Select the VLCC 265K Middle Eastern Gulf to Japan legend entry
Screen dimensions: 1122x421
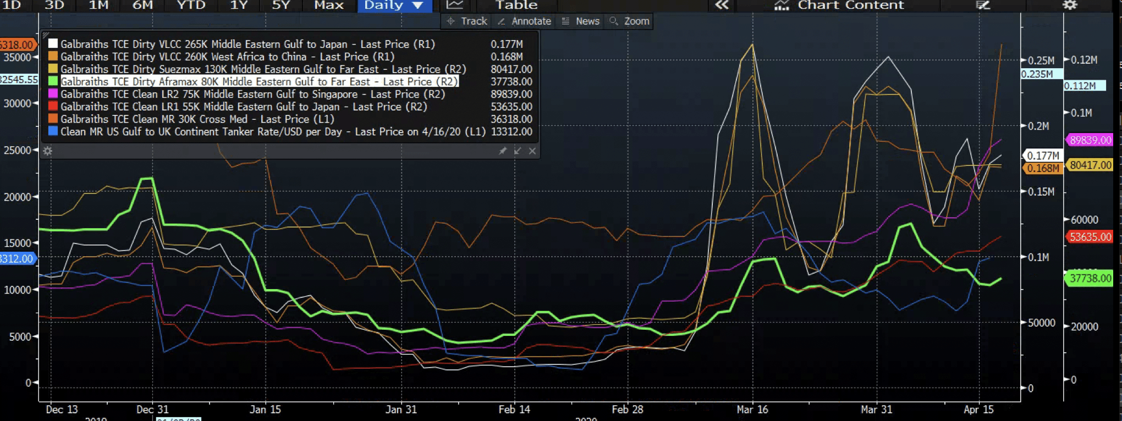tap(248, 44)
